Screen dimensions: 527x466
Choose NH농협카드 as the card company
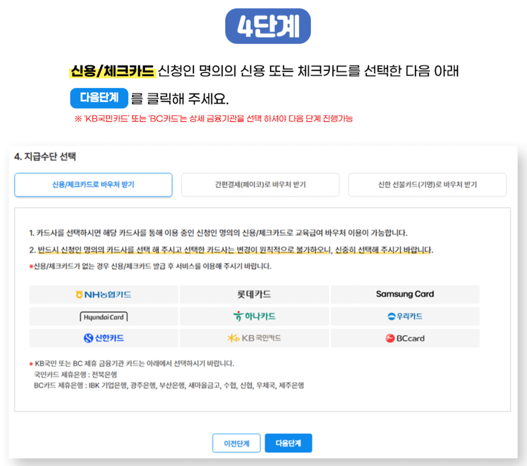pos(104,295)
